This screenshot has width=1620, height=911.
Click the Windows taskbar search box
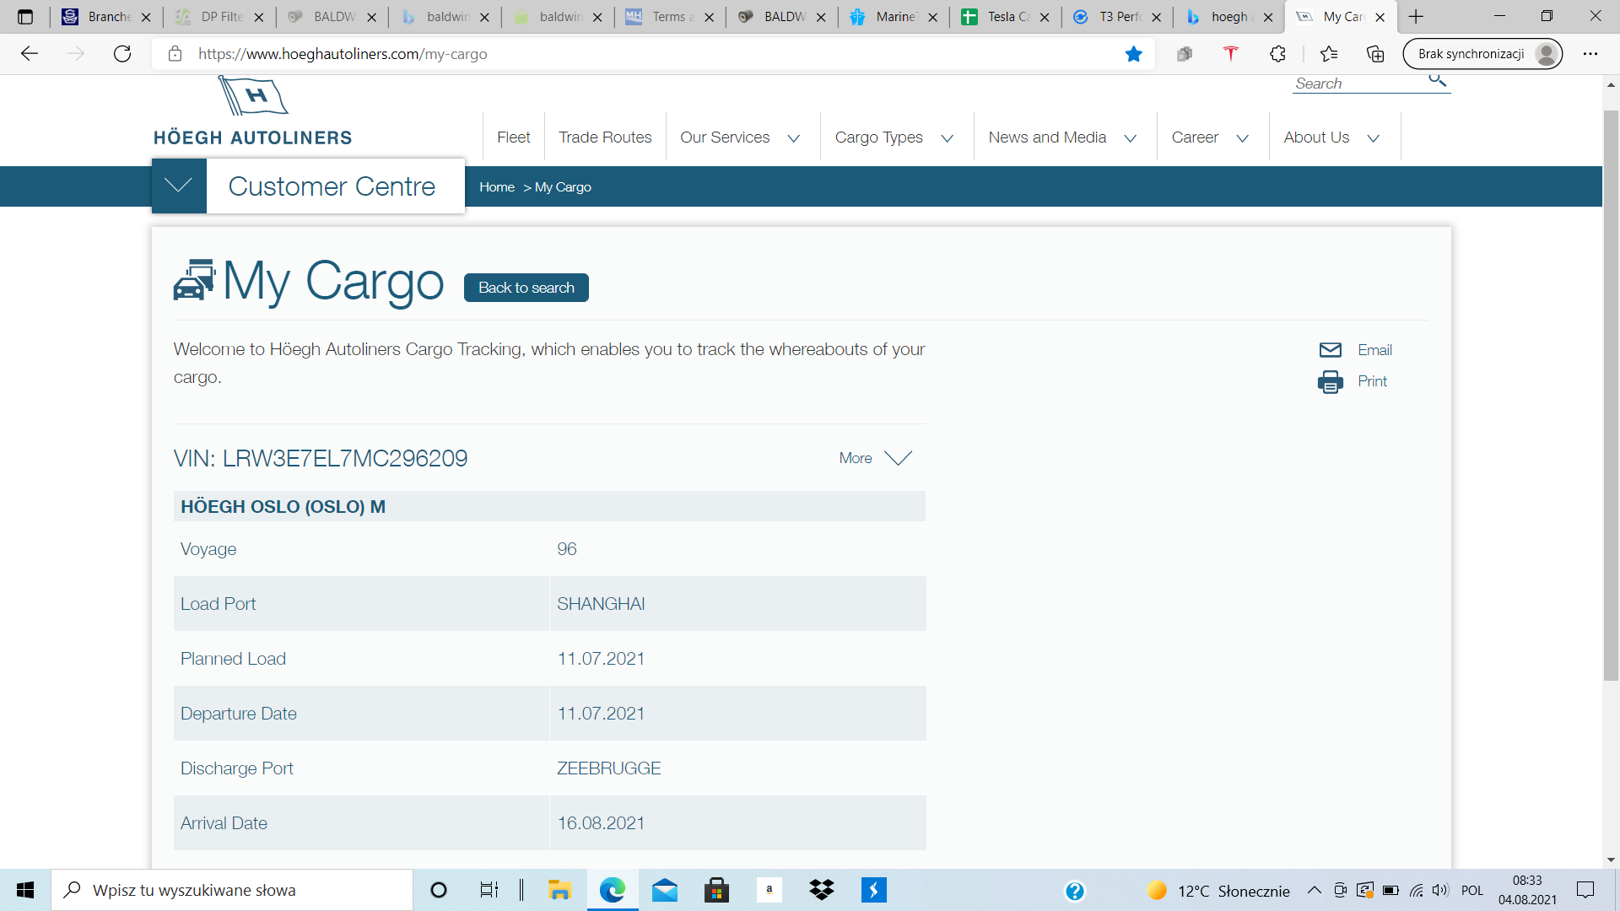point(232,890)
